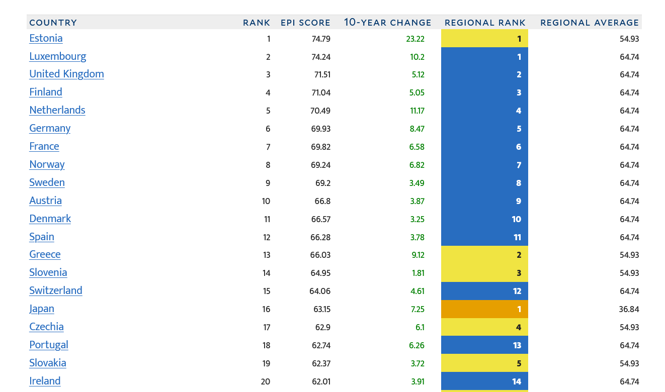Follow the Greece link
The width and height of the screenshot is (665, 392).
45,255
